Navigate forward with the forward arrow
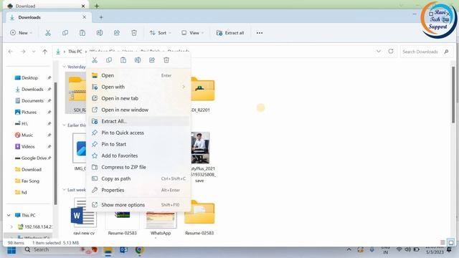 (23, 52)
